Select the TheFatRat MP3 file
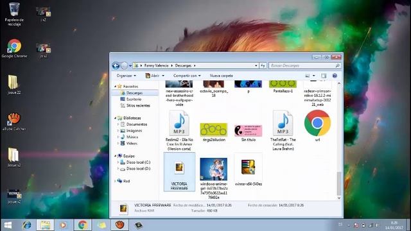The width and height of the screenshot is (411, 231). pos(283,130)
